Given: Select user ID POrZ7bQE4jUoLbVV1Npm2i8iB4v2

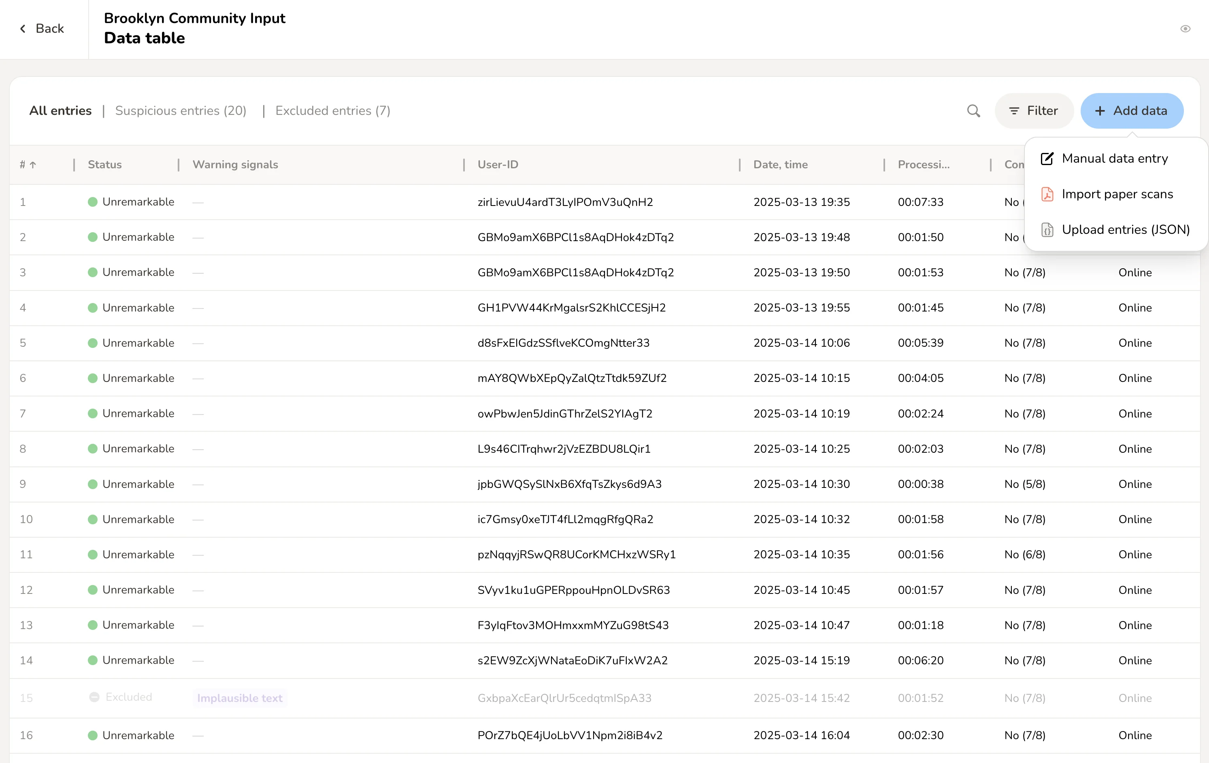Looking at the screenshot, I should point(570,735).
